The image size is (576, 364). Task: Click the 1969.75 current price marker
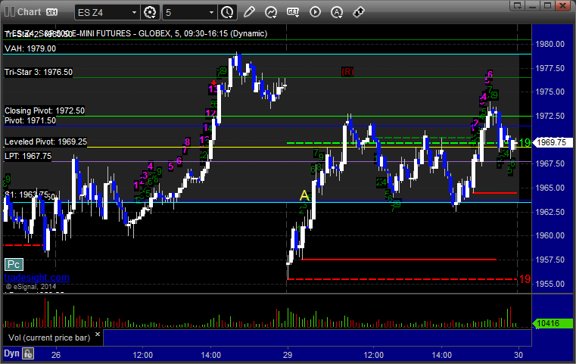point(552,142)
